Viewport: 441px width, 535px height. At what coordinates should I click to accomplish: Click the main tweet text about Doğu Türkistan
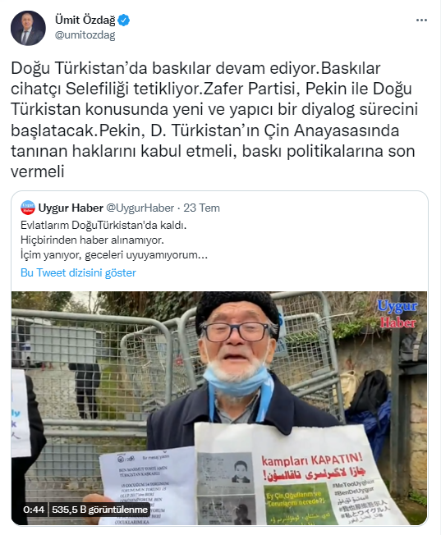(x=214, y=120)
